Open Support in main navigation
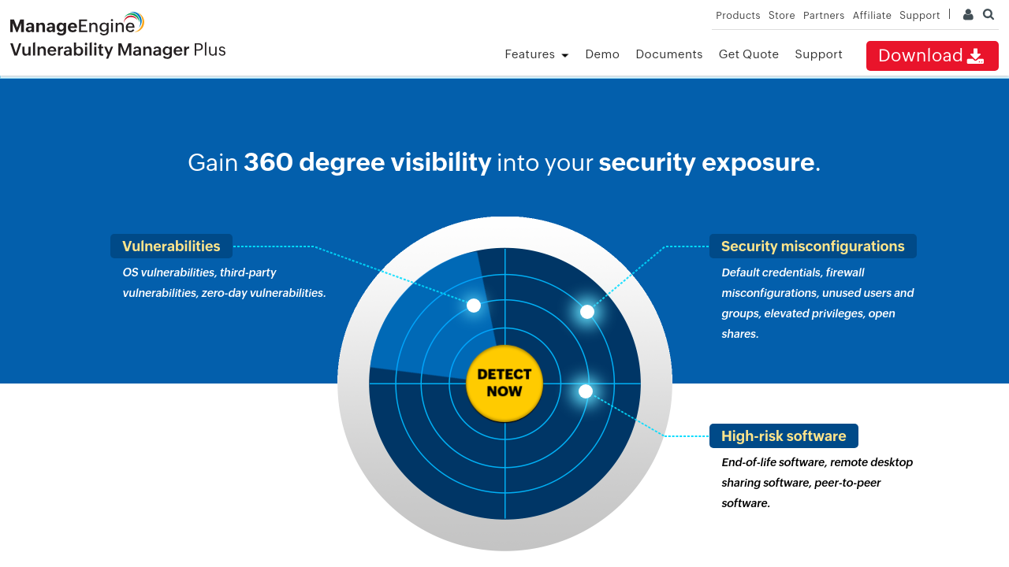This screenshot has height=567, width=1009. point(818,54)
